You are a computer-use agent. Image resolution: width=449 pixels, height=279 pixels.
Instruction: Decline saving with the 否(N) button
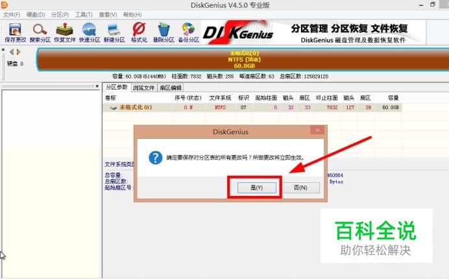click(300, 188)
